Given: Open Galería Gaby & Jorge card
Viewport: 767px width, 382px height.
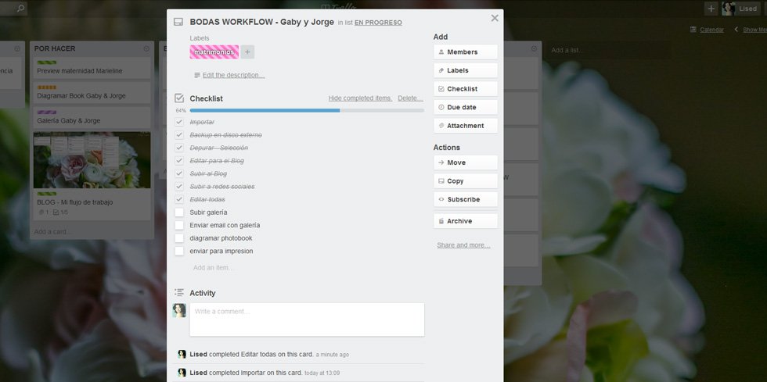Looking at the screenshot, I should tap(92, 117).
